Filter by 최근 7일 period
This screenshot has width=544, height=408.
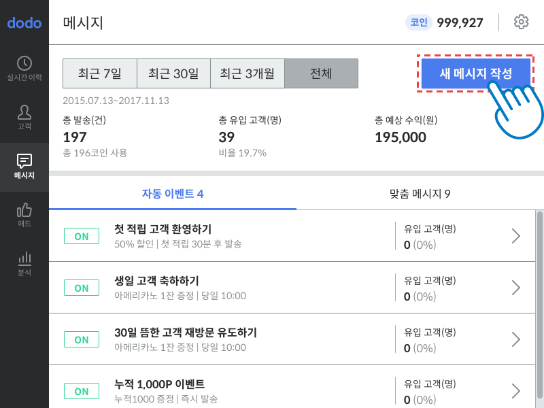tap(99, 73)
